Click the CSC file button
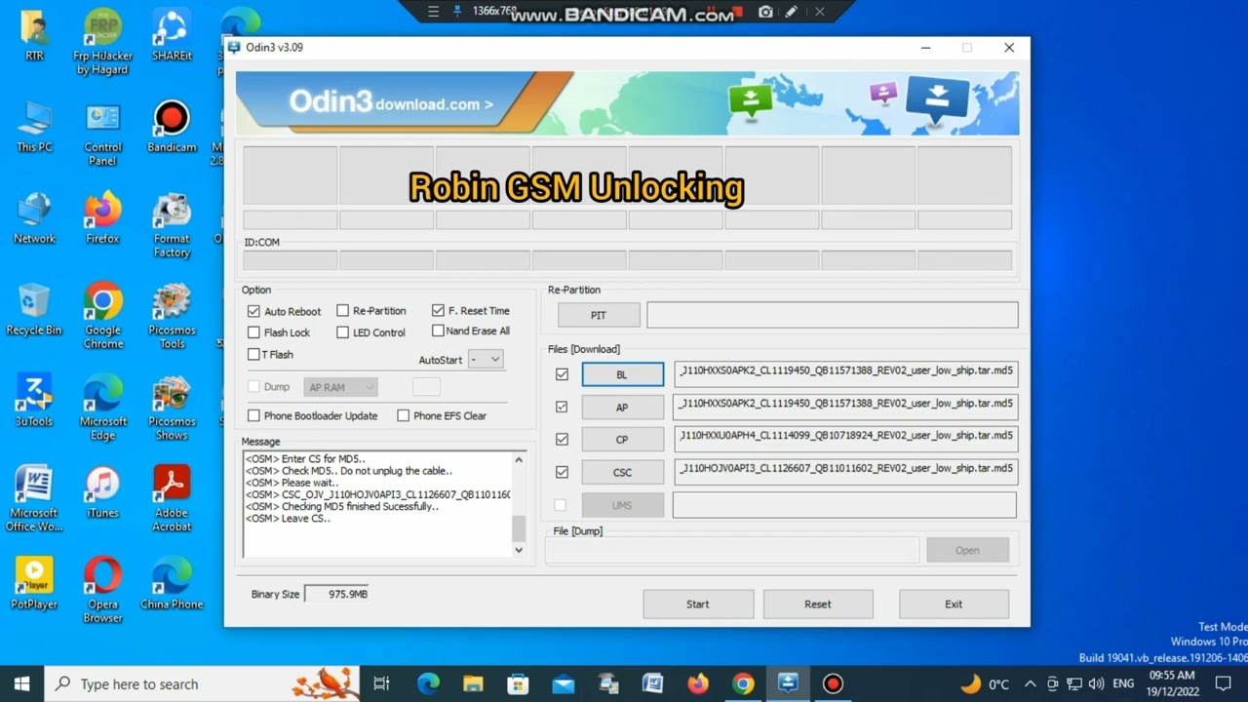The image size is (1248, 702). point(622,472)
